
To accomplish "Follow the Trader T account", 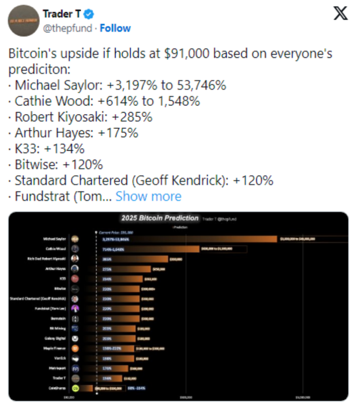I will tap(115, 28).
